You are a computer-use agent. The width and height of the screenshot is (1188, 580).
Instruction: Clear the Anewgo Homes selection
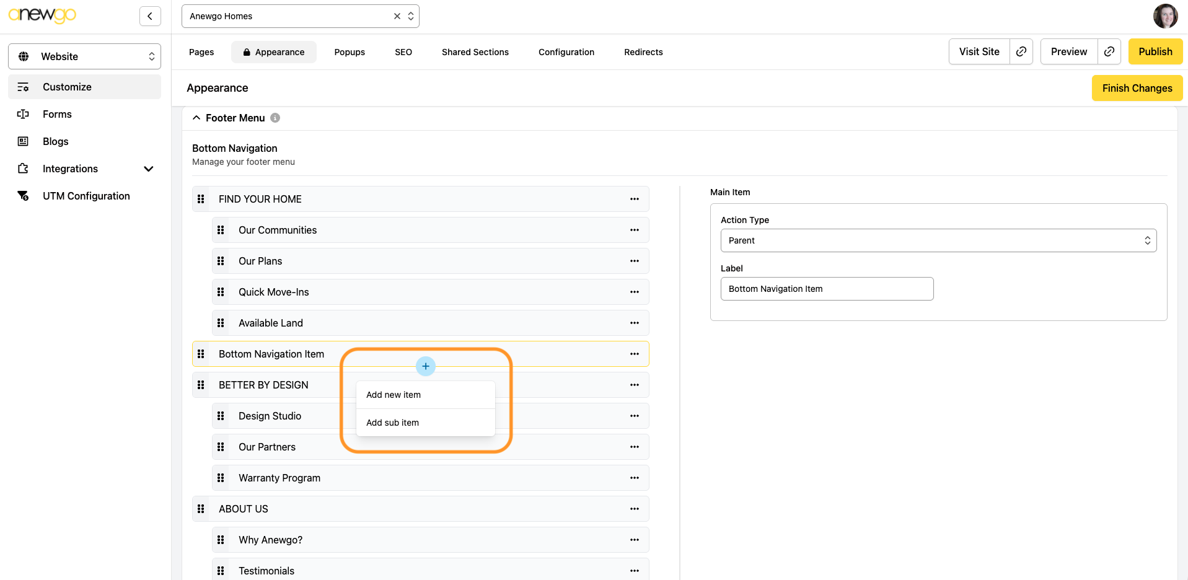point(397,16)
